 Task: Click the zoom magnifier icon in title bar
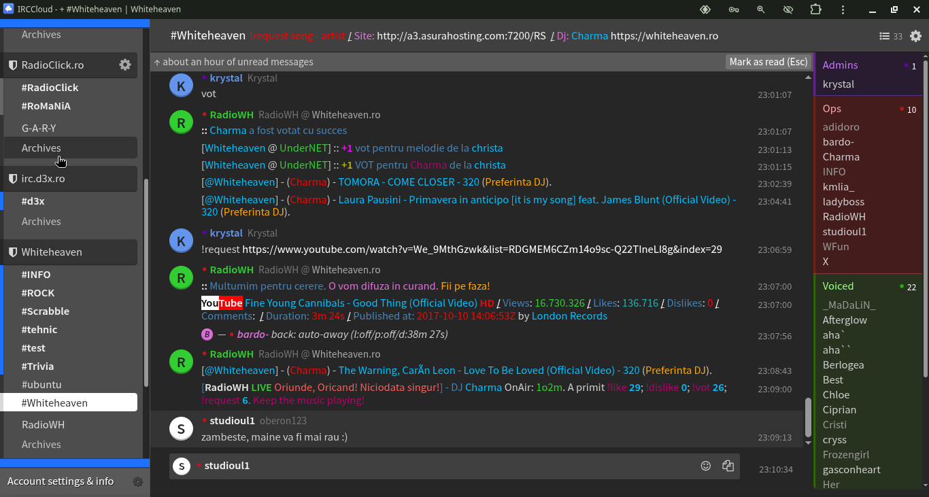click(x=761, y=10)
